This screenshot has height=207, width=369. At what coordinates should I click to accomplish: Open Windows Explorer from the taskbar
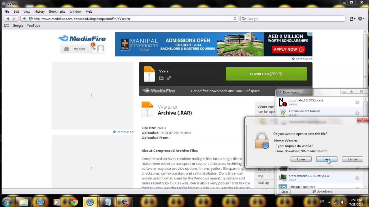click(24, 202)
